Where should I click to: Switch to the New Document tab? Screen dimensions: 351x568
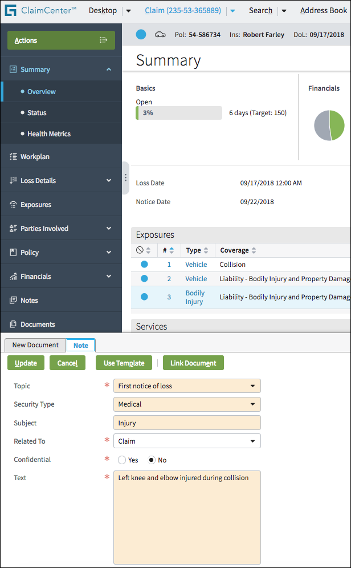coord(35,345)
